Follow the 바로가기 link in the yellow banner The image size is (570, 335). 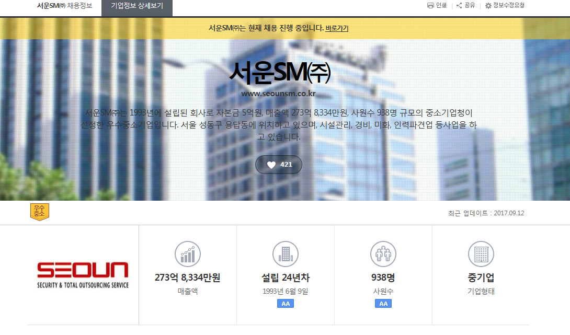pyautogui.click(x=337, y=28)
